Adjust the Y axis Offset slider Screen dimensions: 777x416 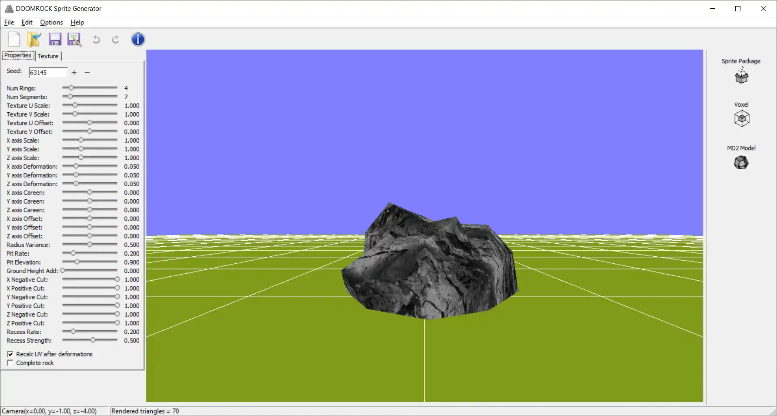coord(90,227)
